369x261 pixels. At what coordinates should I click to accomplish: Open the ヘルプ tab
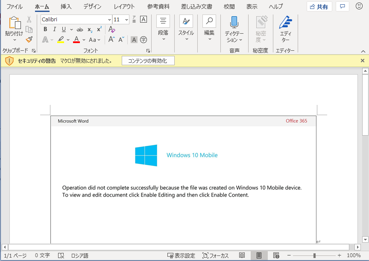pyautogui.click(x=276, y=6)
